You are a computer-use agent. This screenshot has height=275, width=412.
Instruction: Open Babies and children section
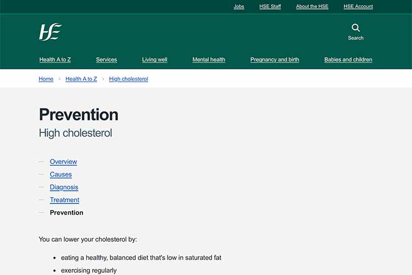(x=348, y=59)
